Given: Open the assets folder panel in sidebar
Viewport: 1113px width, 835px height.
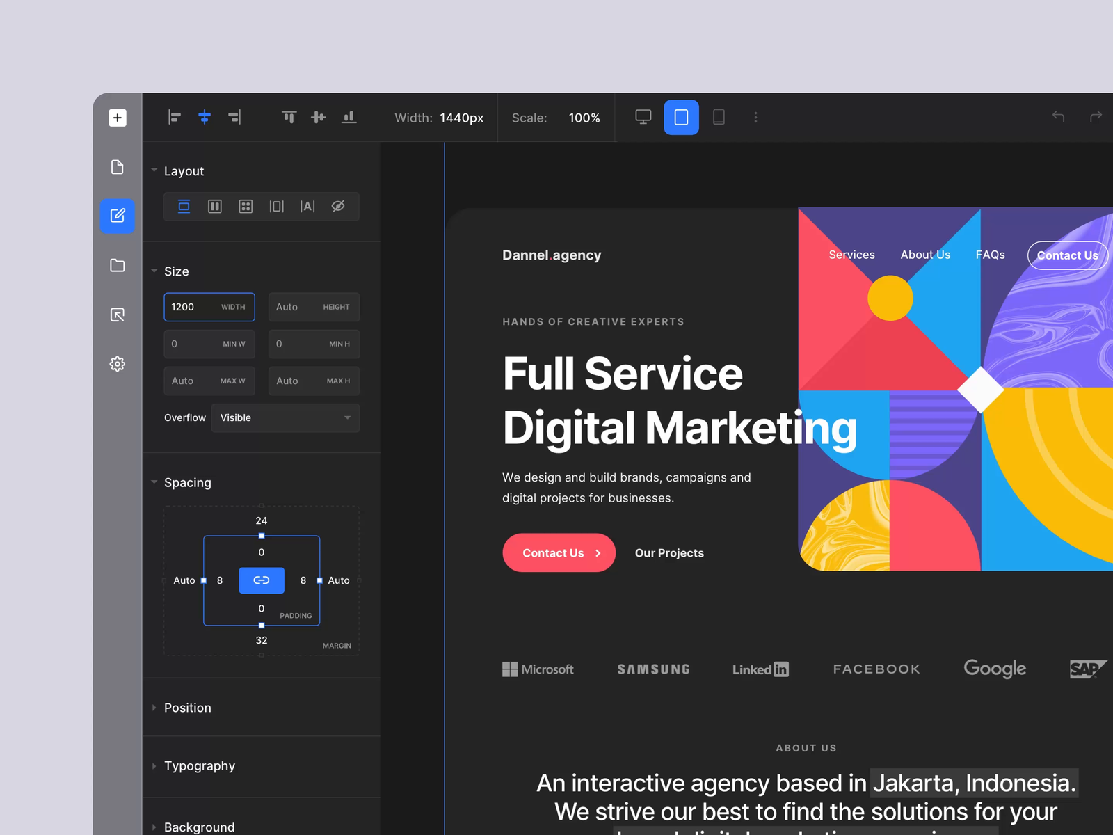Looking at the screenshot, I should [117, 266].
